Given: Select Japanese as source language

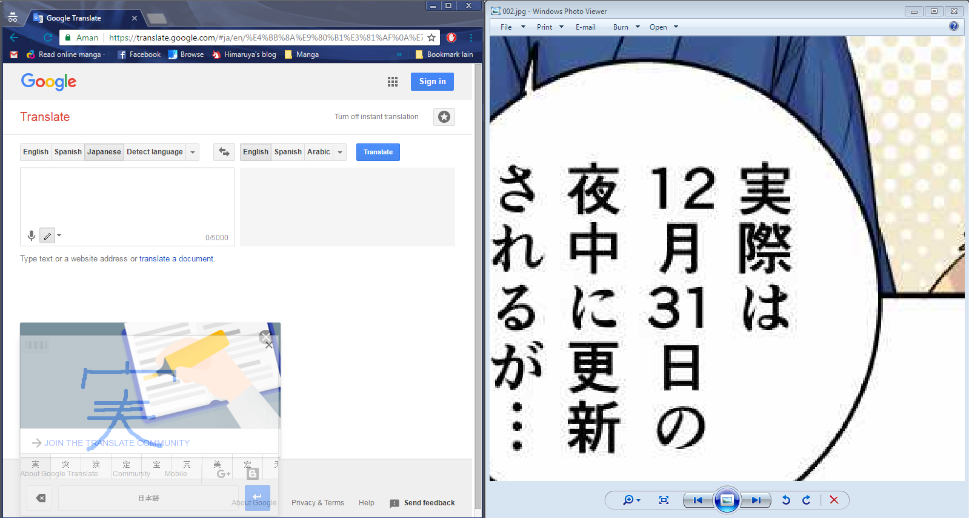Looking at the screenshot, I should pos(104,152).
